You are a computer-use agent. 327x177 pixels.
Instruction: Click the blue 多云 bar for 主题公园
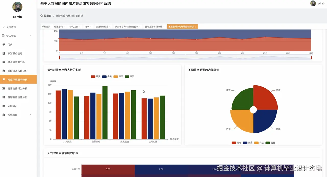click(x=150, y=119)
